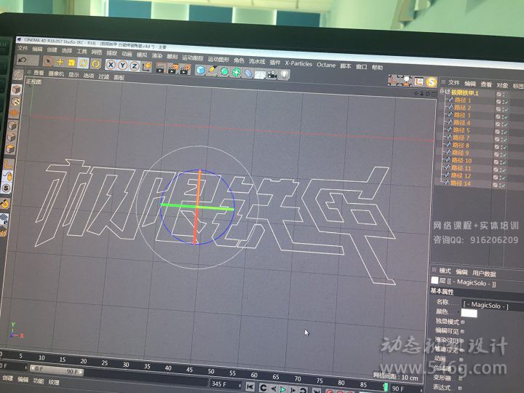Viewport: 524px width, 393px height.
Task: Select 路径 10 in the object tree
Action: point(461,160)
